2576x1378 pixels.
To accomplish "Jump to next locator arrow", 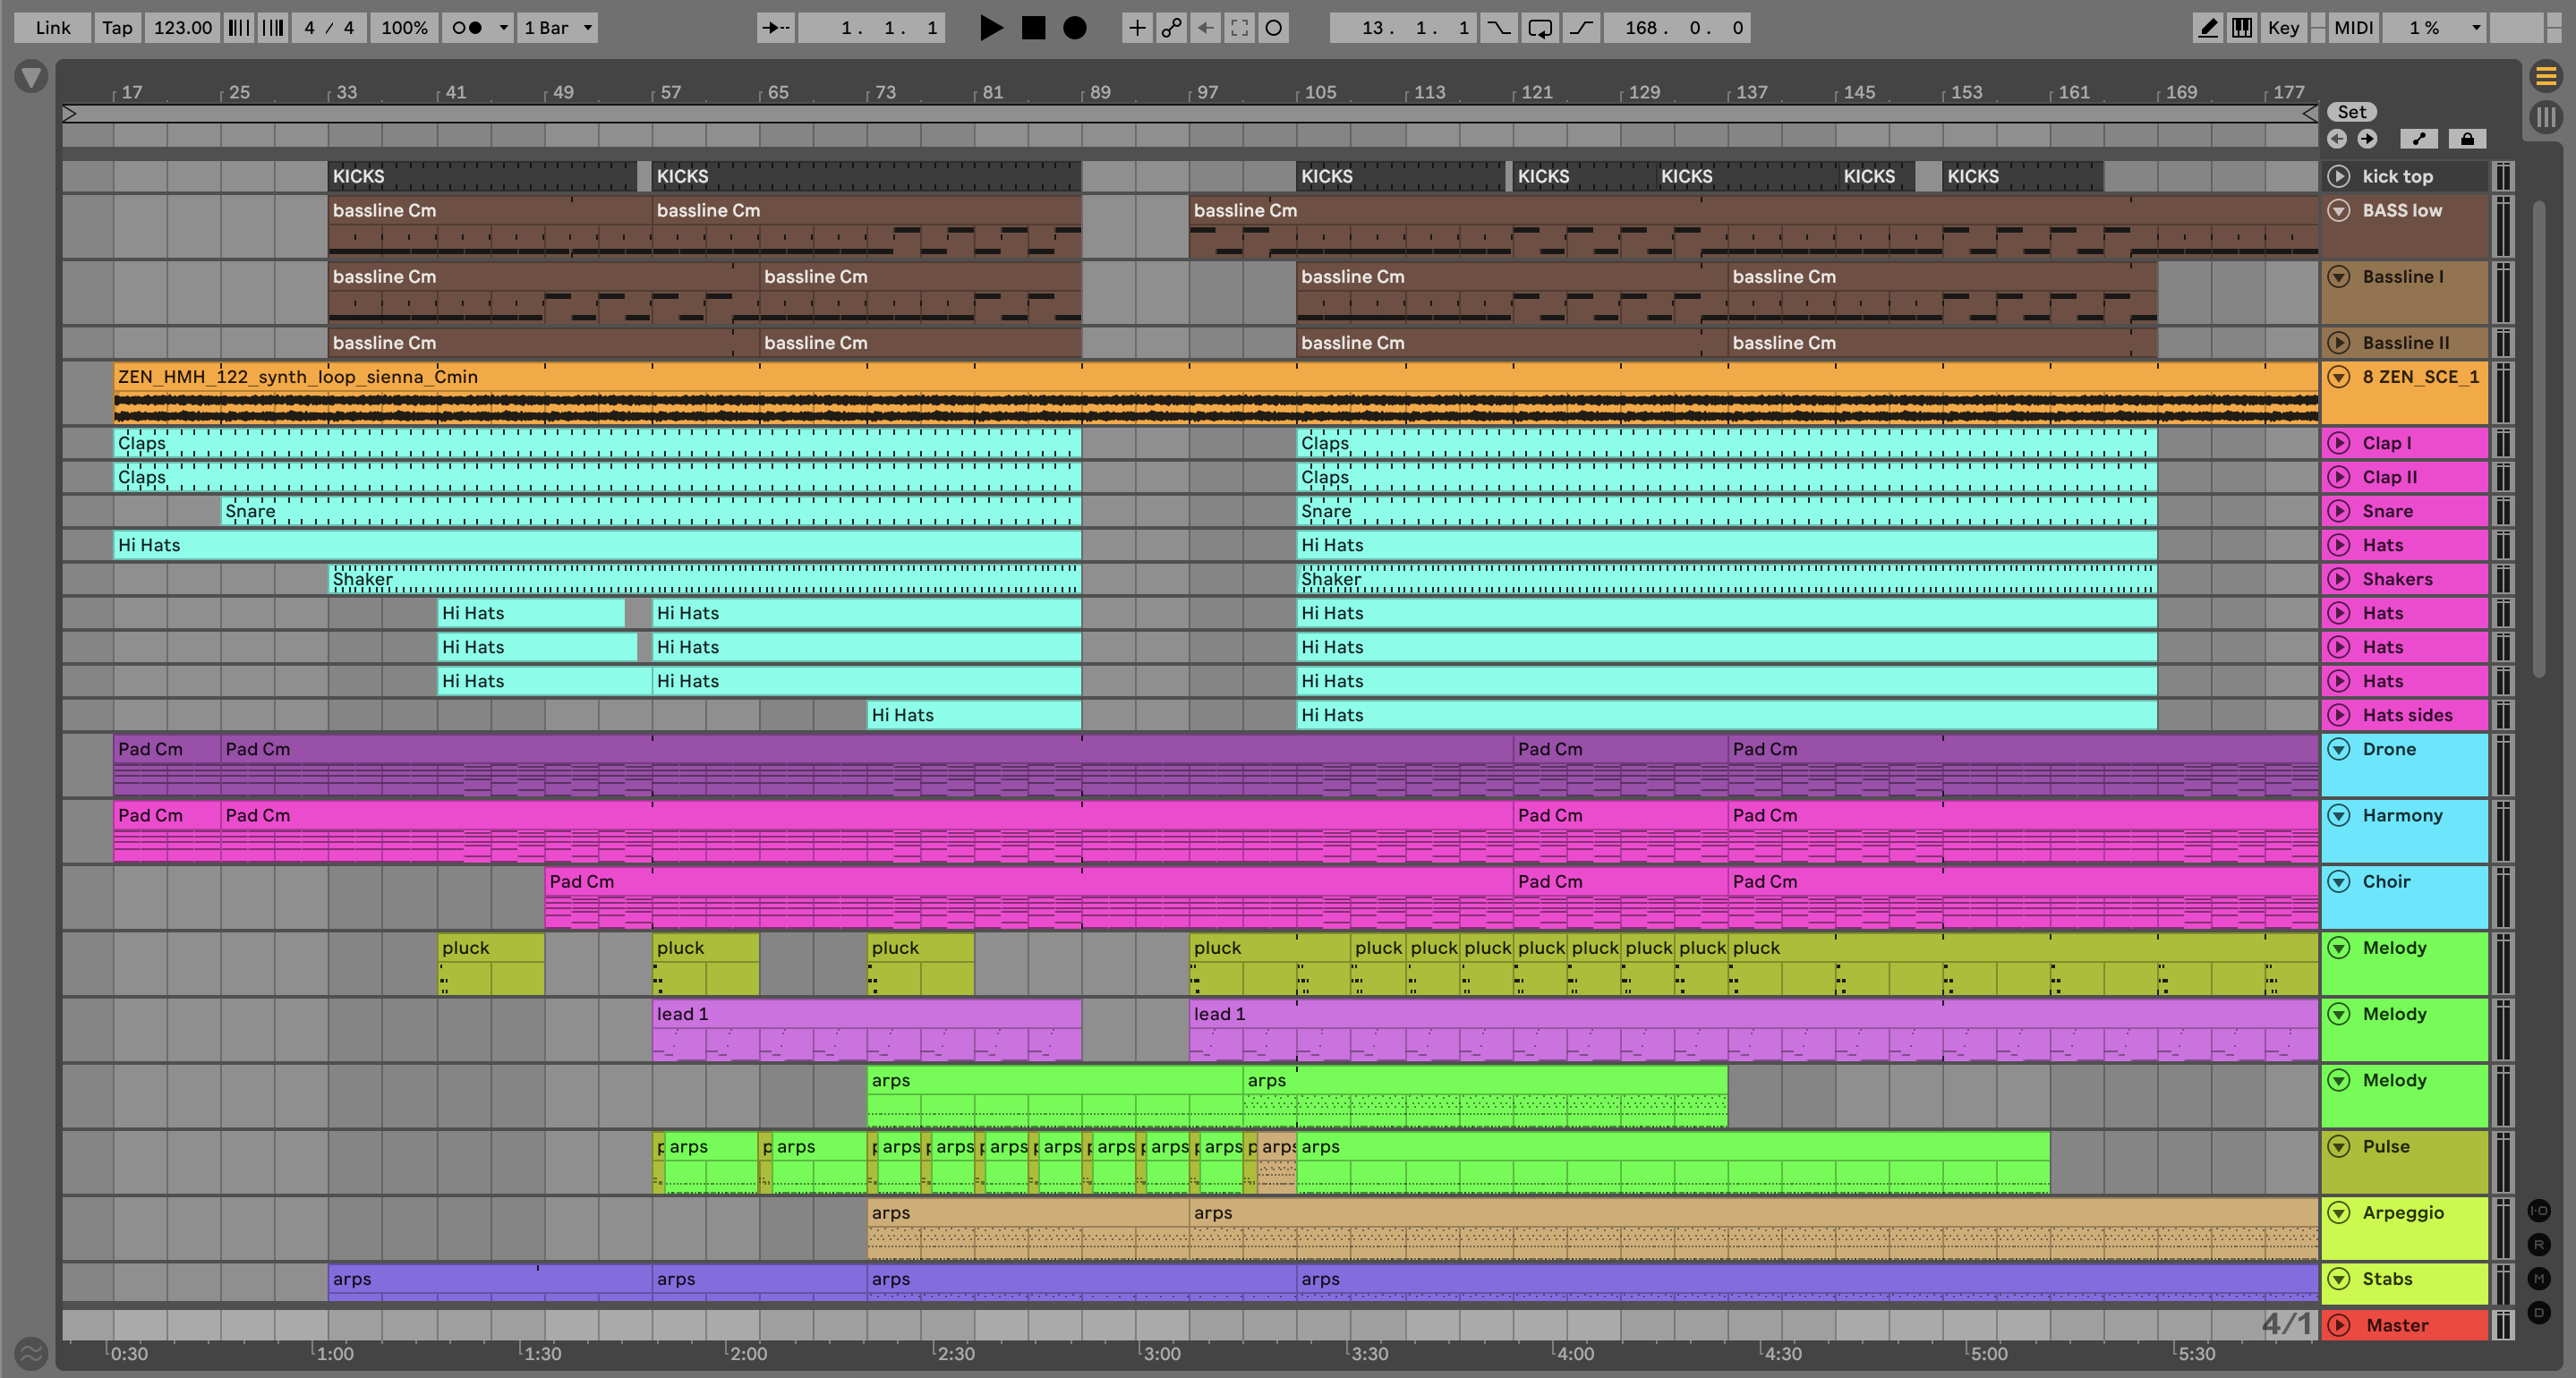I will 2367,139.
